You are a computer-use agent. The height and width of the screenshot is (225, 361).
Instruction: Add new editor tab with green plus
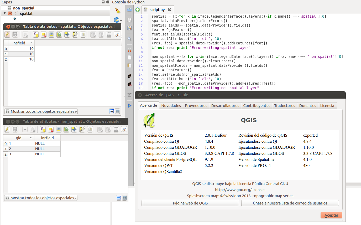pos(138,10)
